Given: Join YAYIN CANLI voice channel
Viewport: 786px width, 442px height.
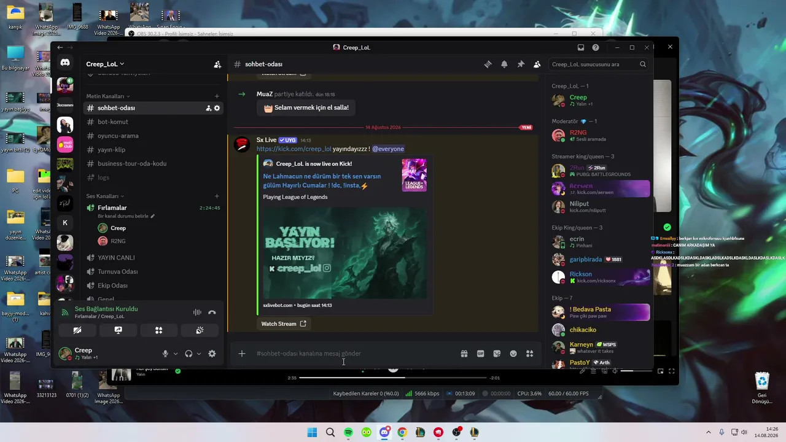Looking at the screenshot, I should [153, 258].
